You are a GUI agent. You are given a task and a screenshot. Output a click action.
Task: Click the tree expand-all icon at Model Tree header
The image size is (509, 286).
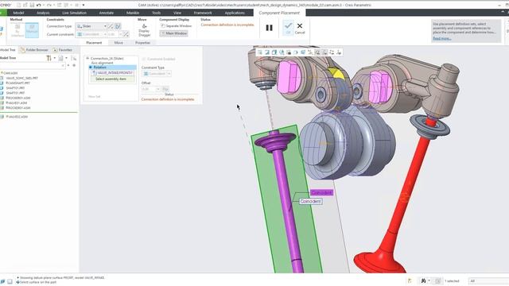[74, 58]
